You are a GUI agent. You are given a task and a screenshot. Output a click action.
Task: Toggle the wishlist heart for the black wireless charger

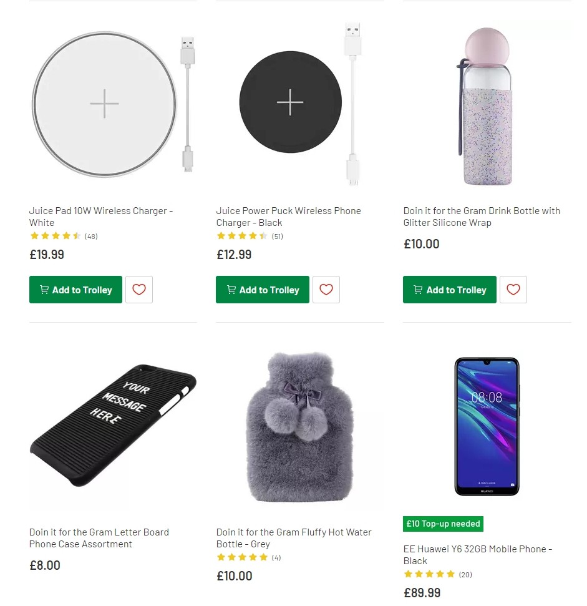[326, 290]
